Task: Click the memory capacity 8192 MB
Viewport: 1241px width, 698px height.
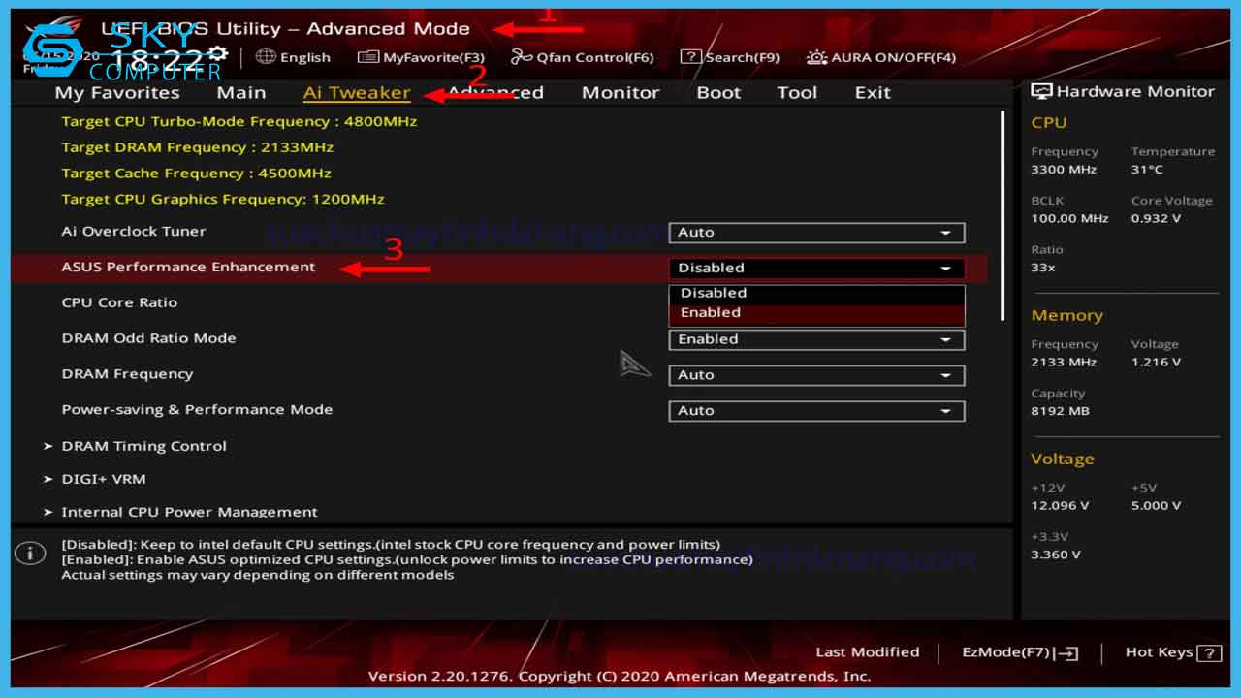Action: click(x=1060, y=411)
